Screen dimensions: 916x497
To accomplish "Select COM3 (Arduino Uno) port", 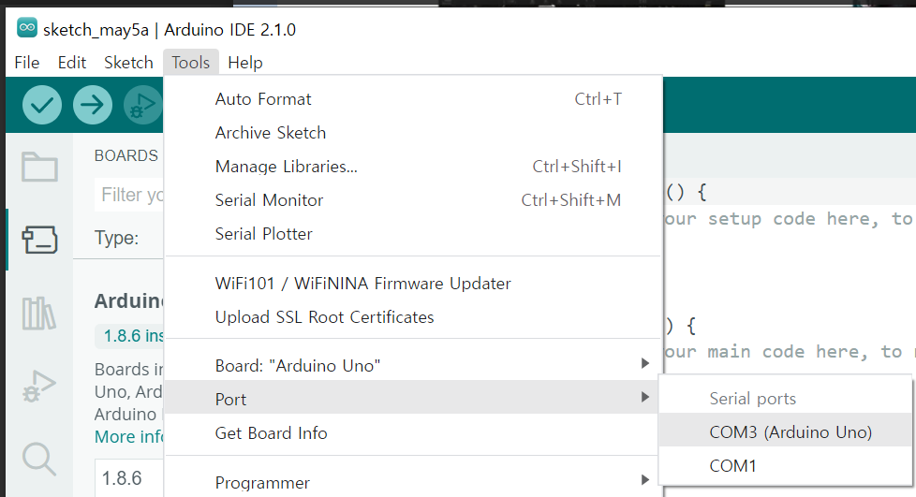I will tap(785, 432).
